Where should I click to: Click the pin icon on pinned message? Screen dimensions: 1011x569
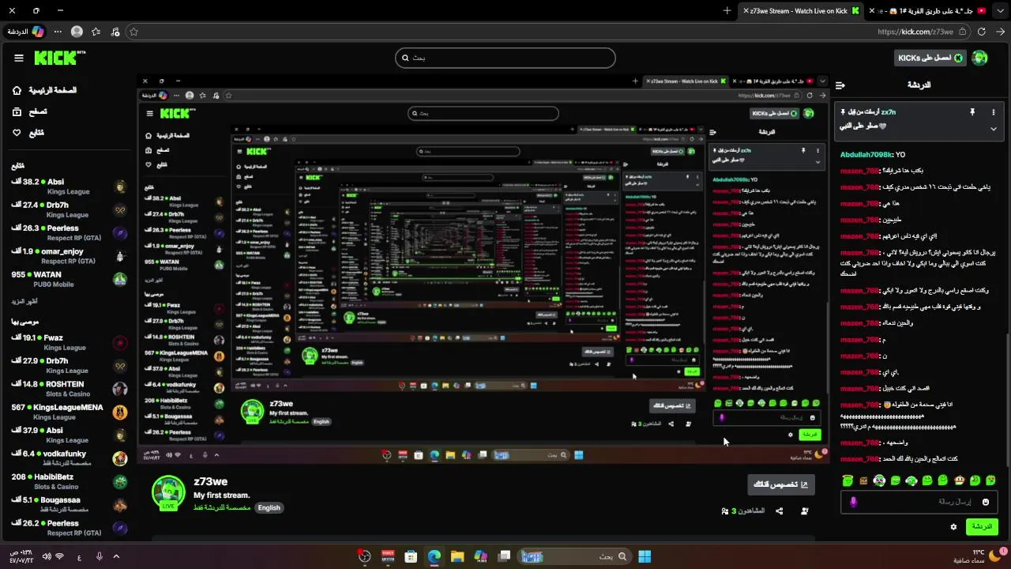point(972,112)
